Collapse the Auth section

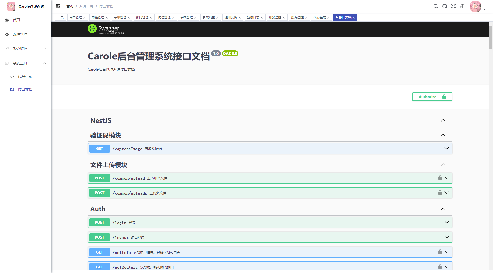(443, 209)
